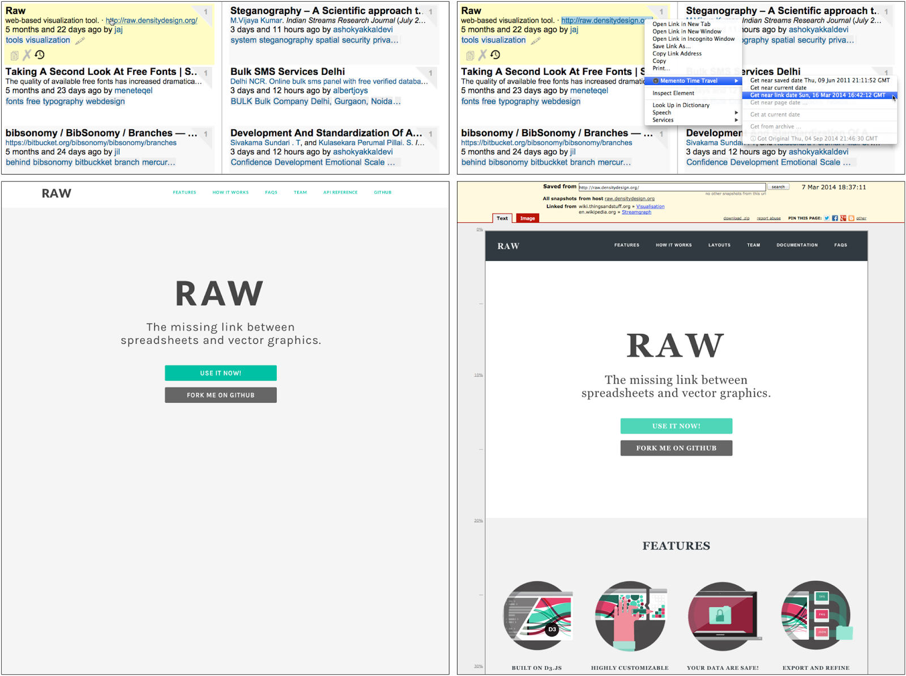The width and height of the screenshot is (906, 676).
Task: Click the pencil edit-tags icon in the top-left Raw post
Action: coord(80,40)
